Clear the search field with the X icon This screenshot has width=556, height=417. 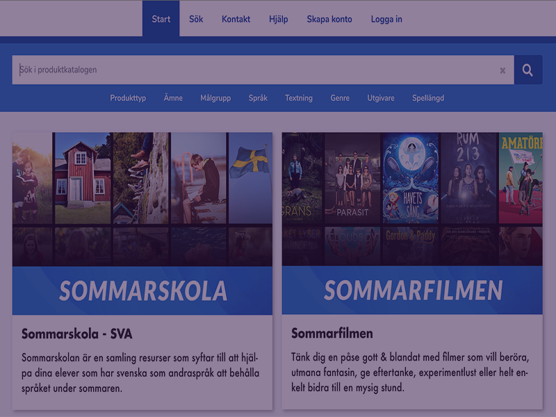(502, 70)
